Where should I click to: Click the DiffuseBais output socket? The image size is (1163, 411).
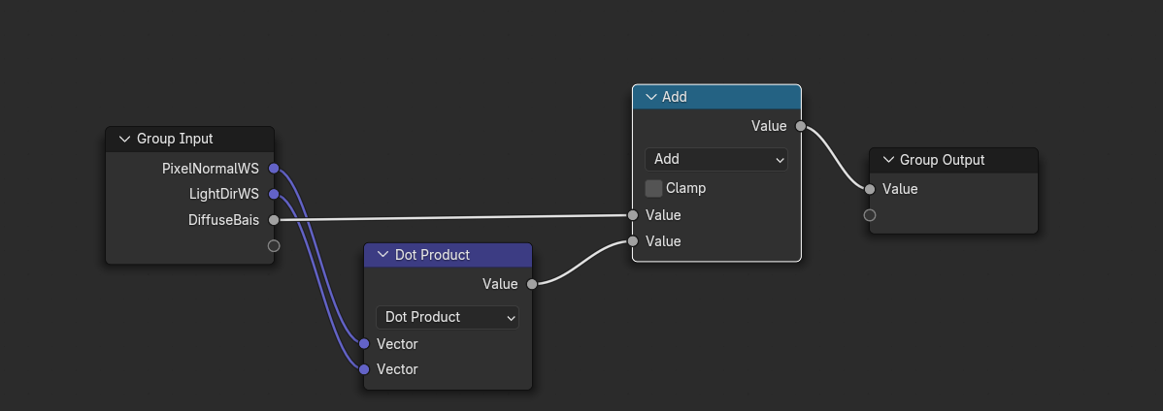click(x=274, y=220)
